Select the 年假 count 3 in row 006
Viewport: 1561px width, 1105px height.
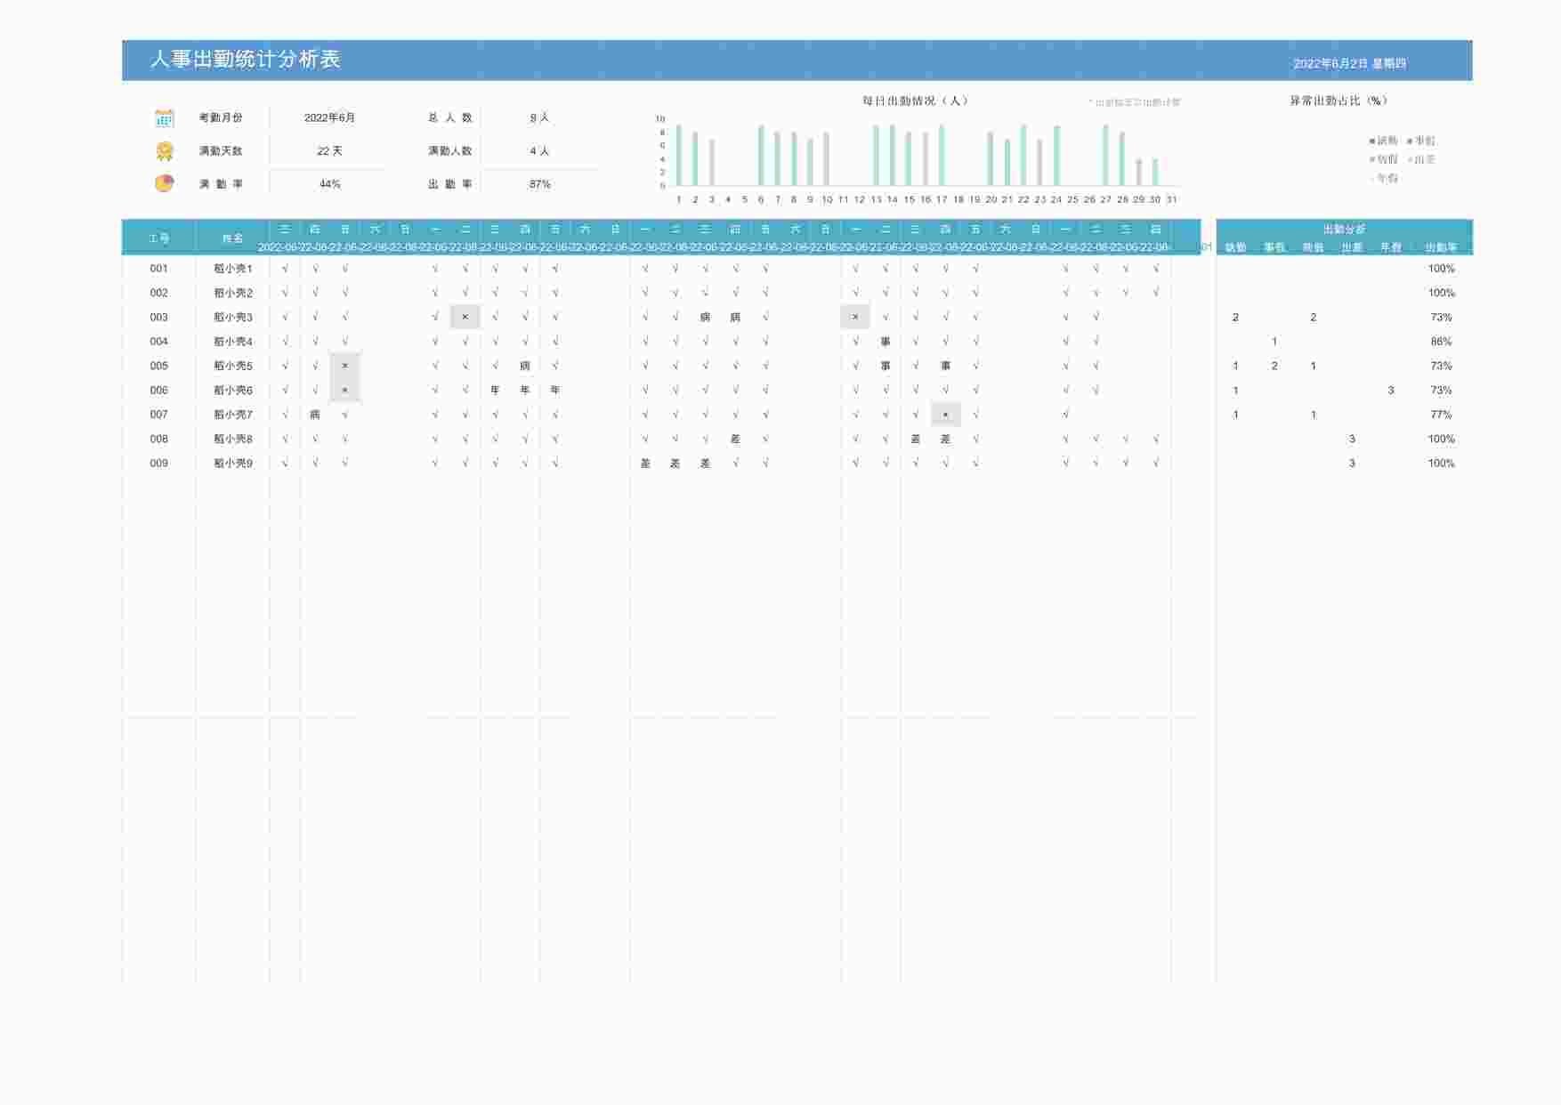[1390, 391]
